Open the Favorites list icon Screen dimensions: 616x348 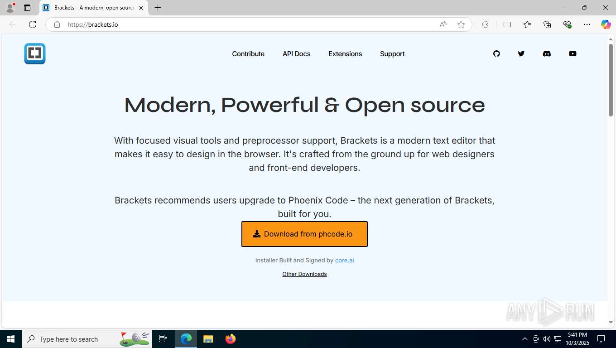click(527, 24)
